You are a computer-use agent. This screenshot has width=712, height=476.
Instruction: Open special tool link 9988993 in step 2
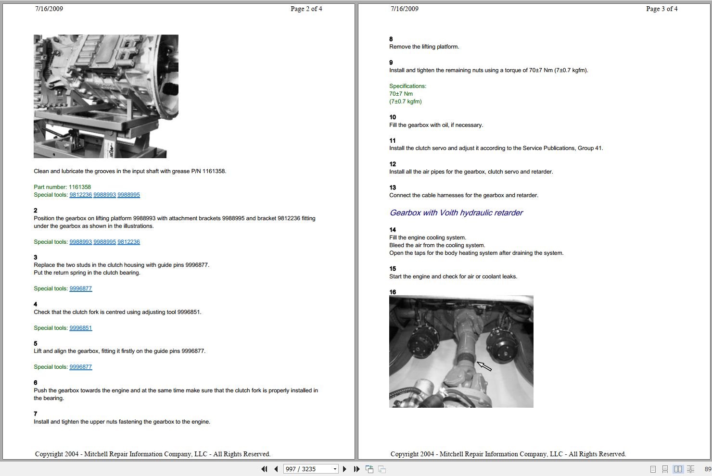[80, 242]
